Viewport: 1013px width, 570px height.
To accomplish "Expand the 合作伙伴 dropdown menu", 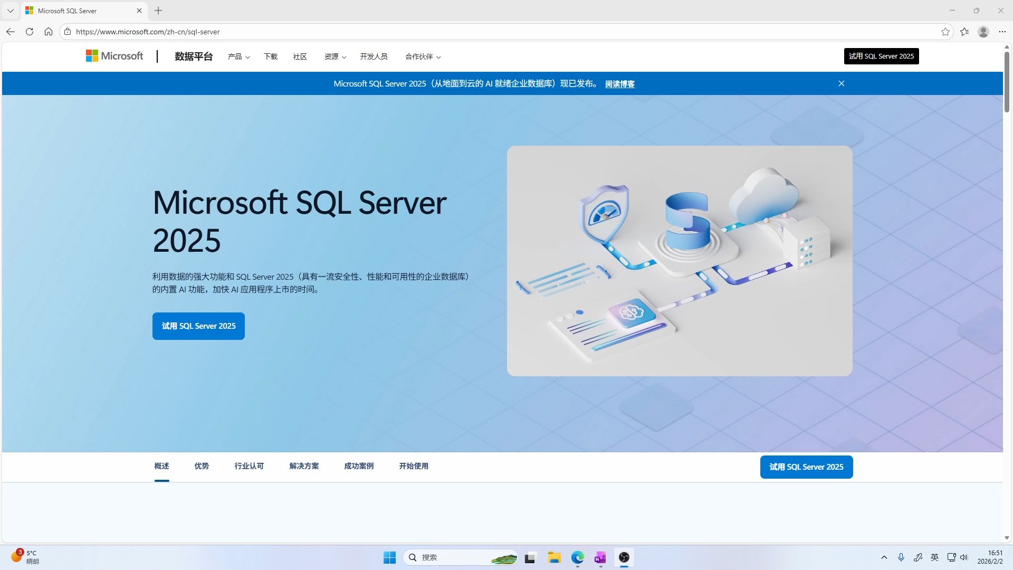I will point(423,56).
